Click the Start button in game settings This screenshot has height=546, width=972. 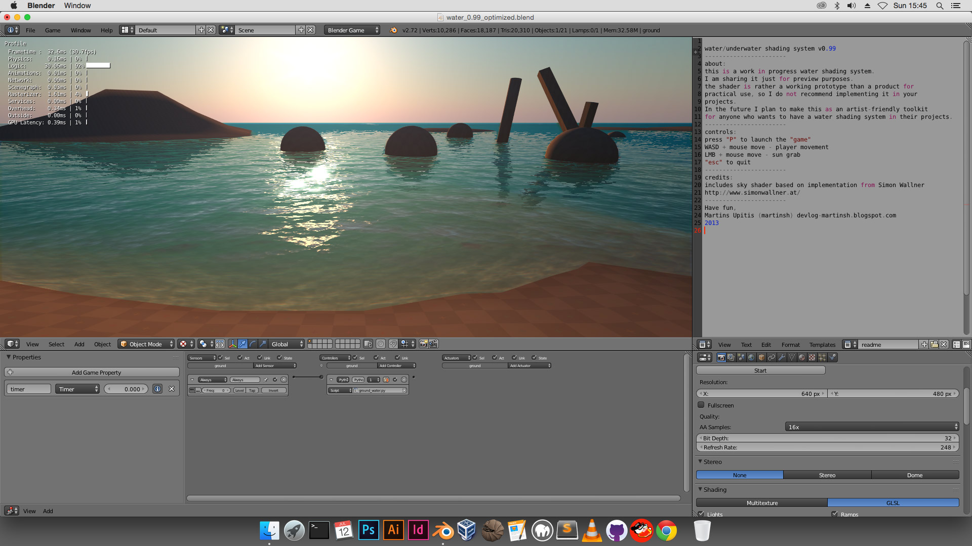pos(760,370)
